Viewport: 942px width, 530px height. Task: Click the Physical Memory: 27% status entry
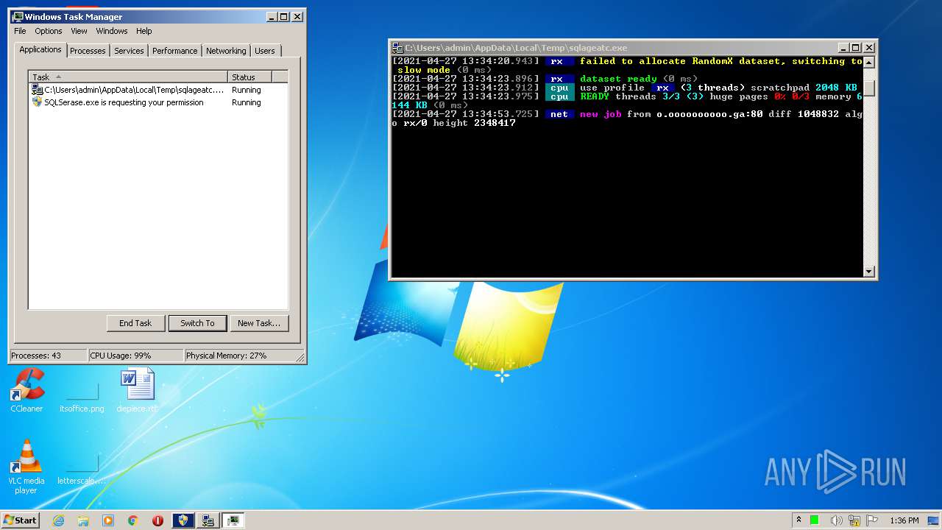(x=239, y=356)
